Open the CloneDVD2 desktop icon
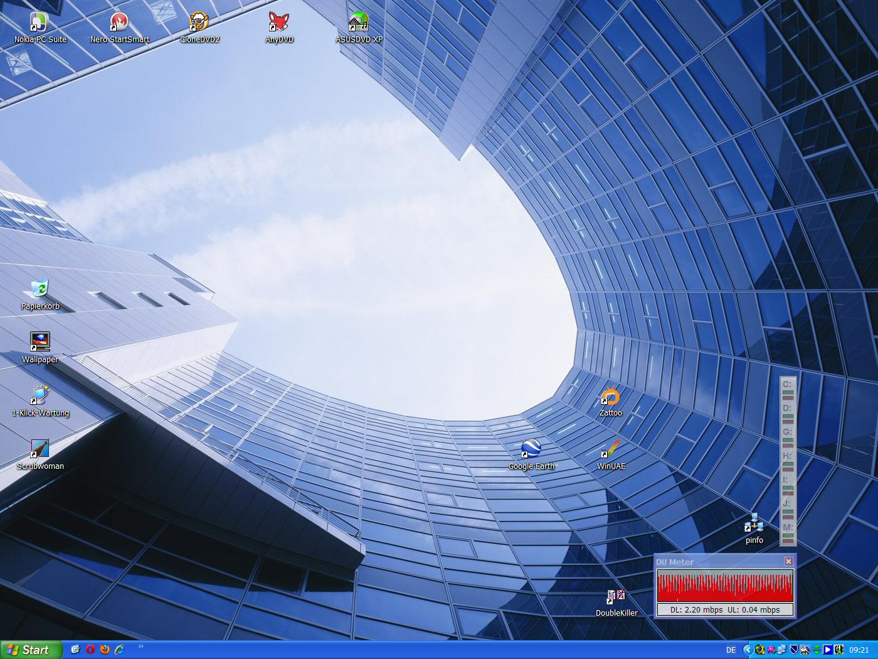The height and width of the screenshot is (659, 878). (199, 23)
